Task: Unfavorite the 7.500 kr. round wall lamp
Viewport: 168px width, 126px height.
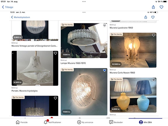Action: click(x=105, y=70)
